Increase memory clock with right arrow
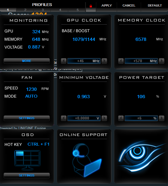Image resolution: width=168 pixels, height=186 pixels. (162, 61)
